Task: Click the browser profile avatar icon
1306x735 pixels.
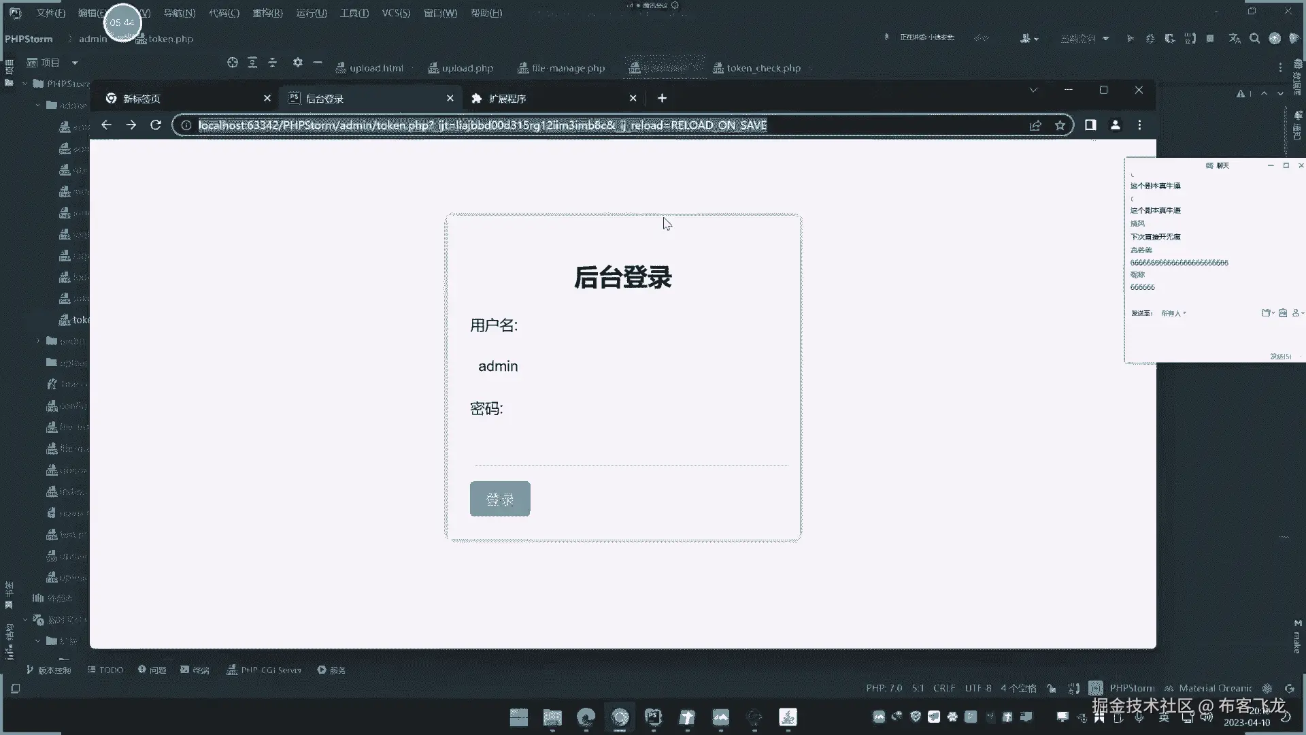Action: pos(1115,125)
